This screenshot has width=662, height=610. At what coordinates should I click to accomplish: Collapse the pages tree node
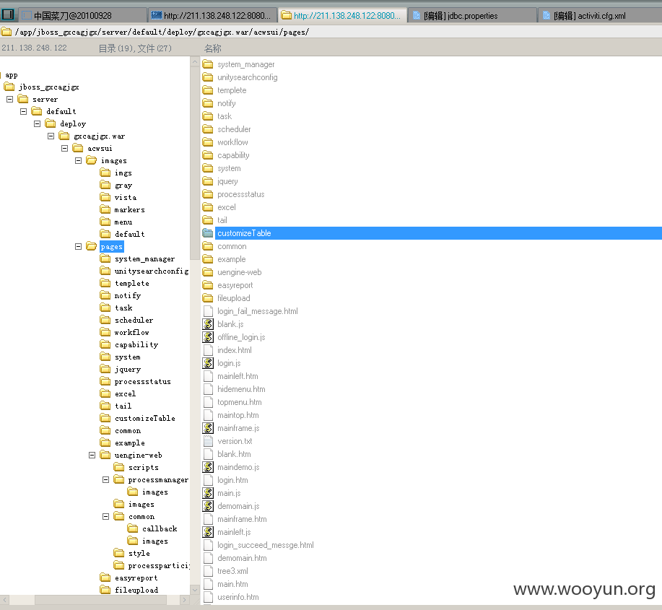coord(78,246)
